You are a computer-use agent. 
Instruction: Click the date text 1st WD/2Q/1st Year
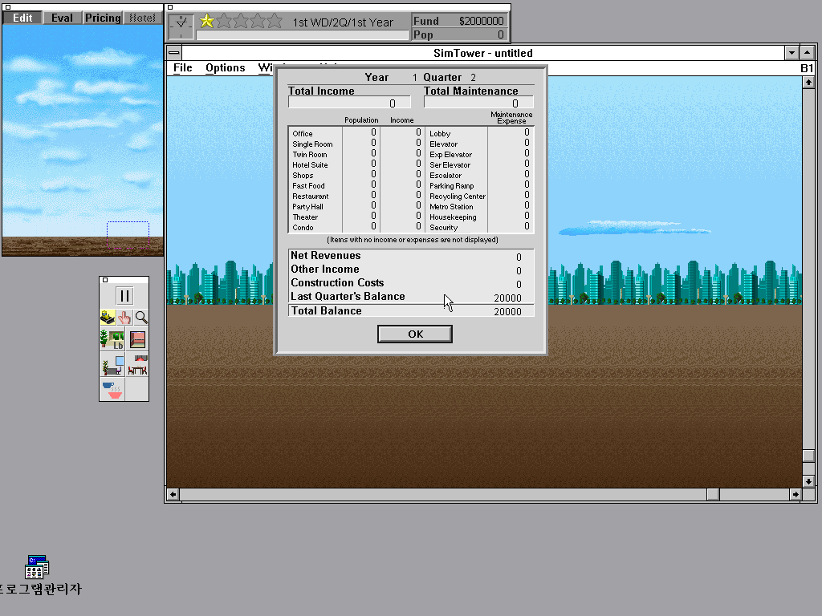(343, 22)
